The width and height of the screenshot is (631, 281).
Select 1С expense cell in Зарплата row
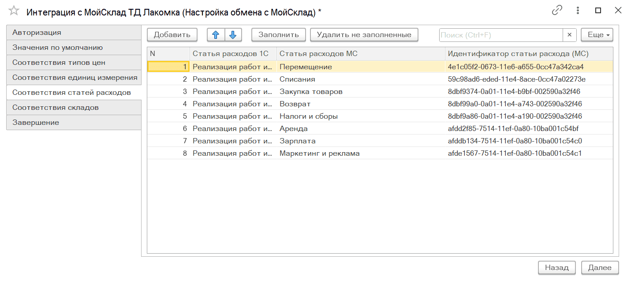[233, 141]
